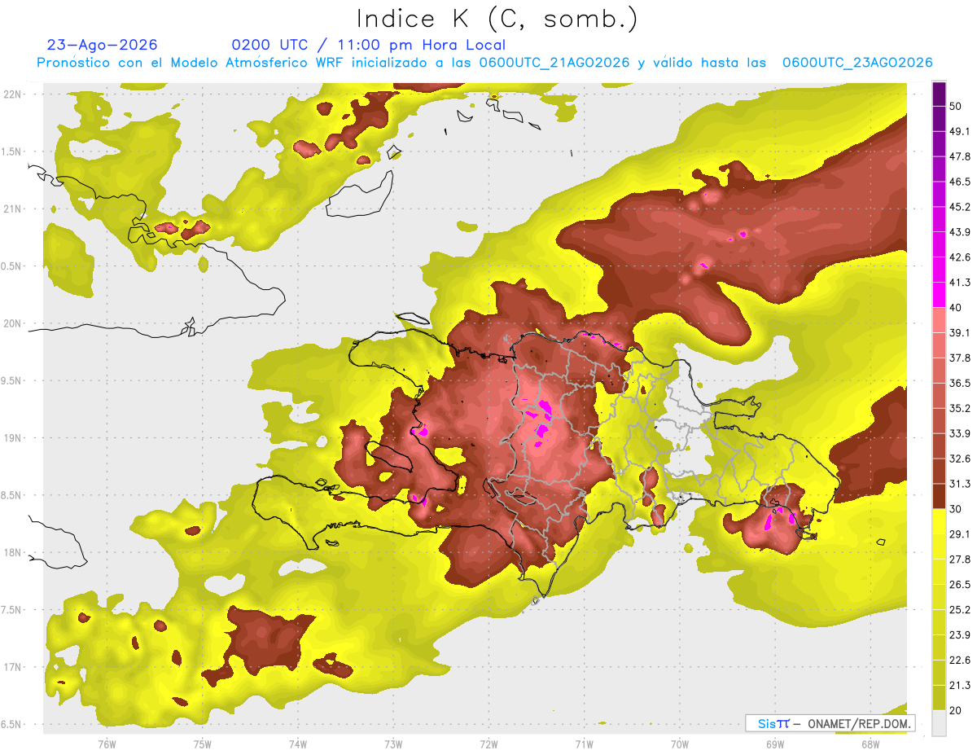Click colorbar label "25.2"
The image size is (977, 755).
click(x=960, y=609)
